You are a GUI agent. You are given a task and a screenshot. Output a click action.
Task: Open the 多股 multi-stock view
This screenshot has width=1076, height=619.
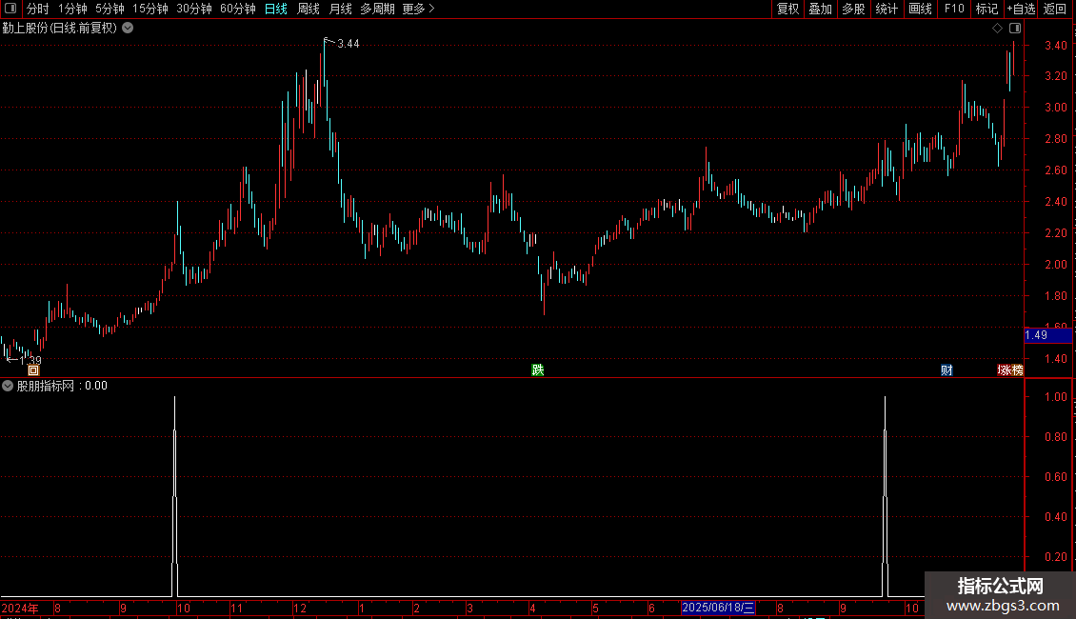coord(854,9)
